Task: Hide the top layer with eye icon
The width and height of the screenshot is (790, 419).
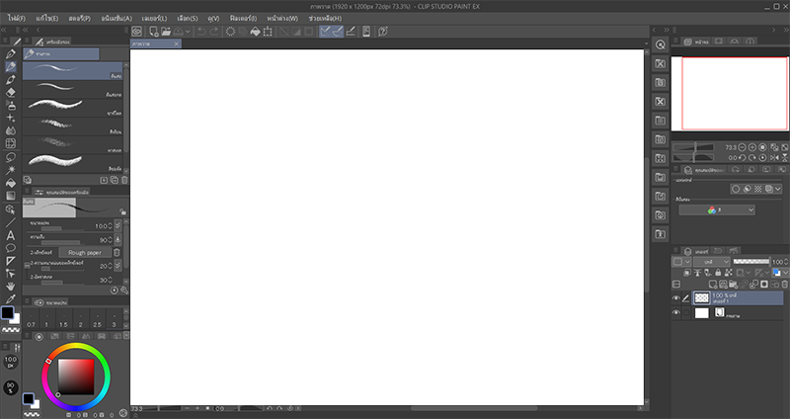Action: 676,296
